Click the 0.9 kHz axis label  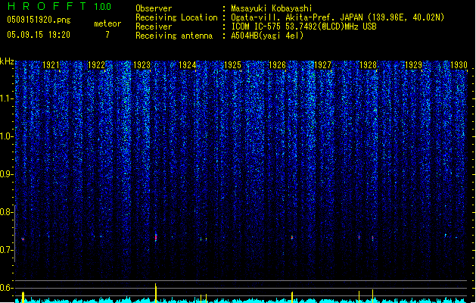[x=6, y=174]
